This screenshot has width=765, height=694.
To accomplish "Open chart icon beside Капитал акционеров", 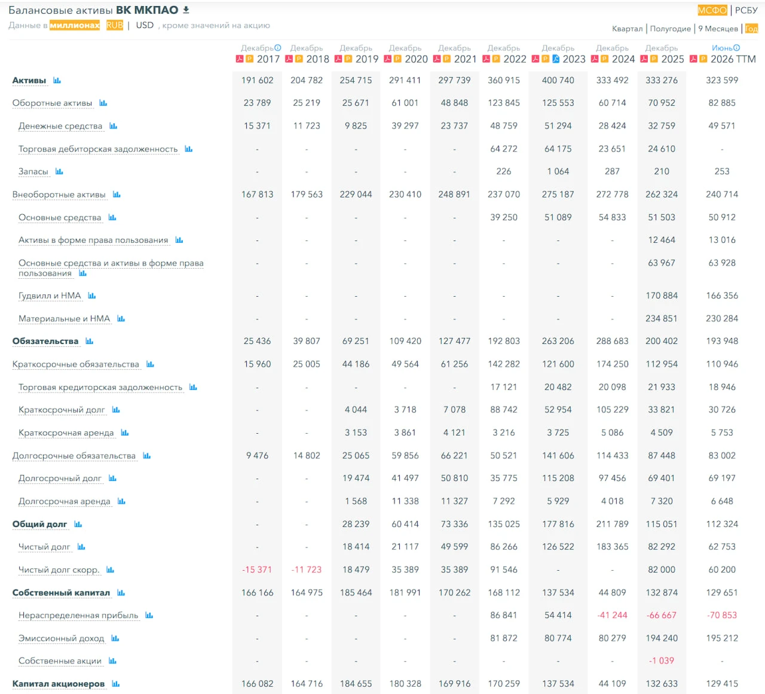I will (x=116, y=684).
